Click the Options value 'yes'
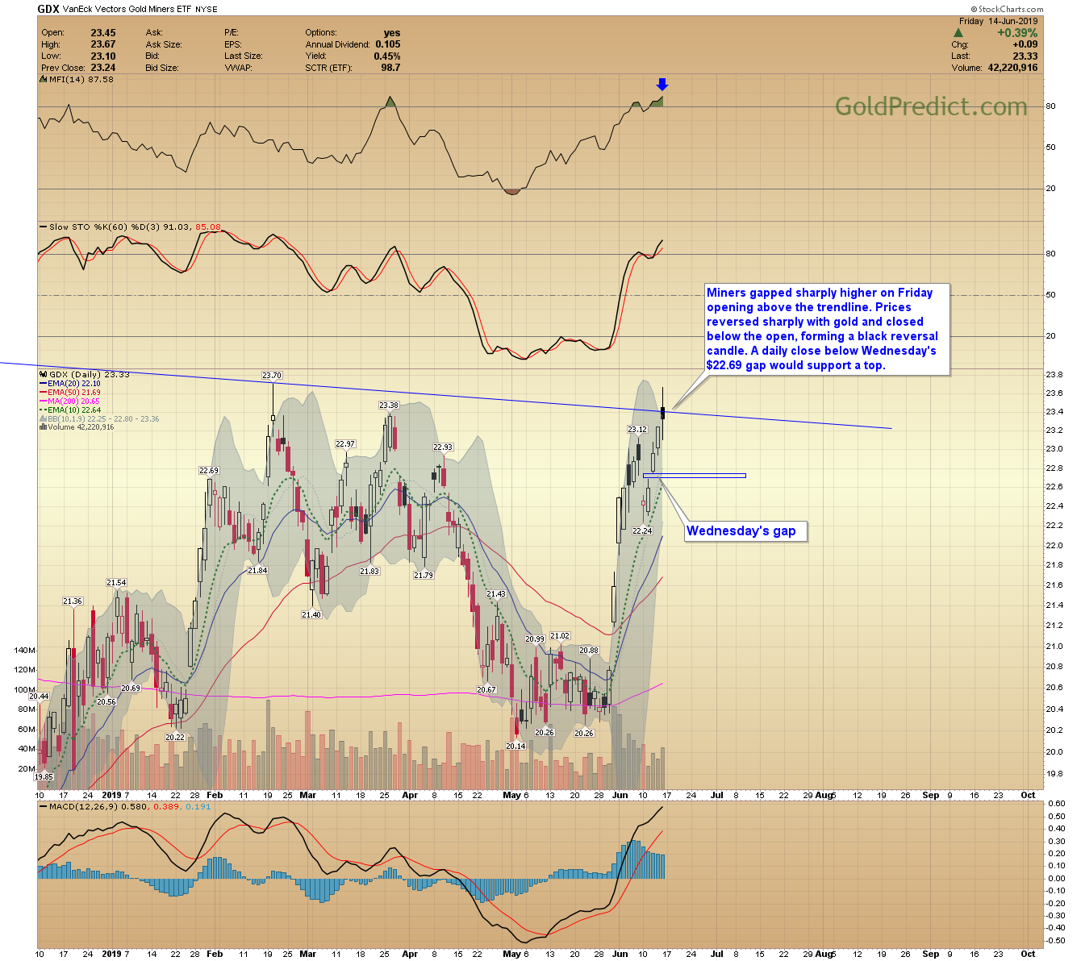Image resolution: width=1081 pixels, height=961 pixels. pyautogui.click(x=392, y=33)
